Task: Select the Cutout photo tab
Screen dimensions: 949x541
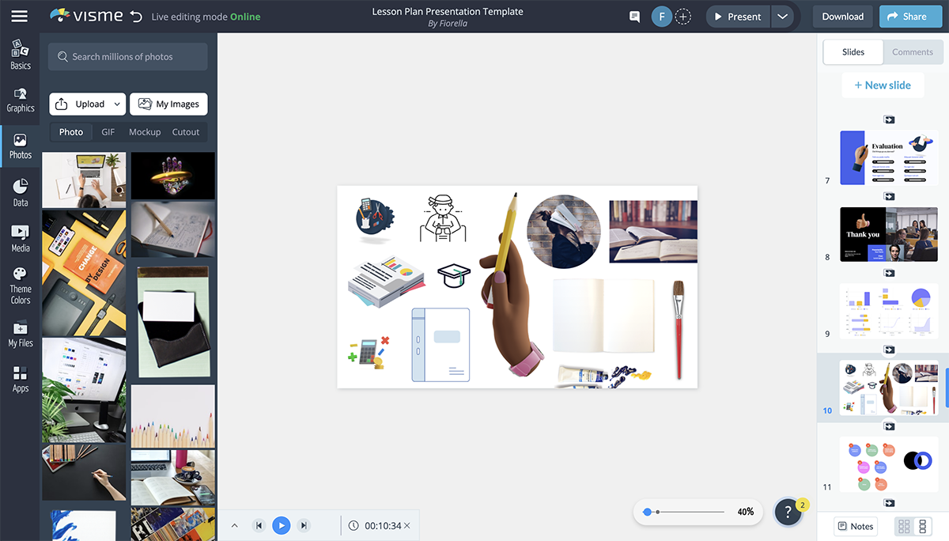Action: pos(186,132)
